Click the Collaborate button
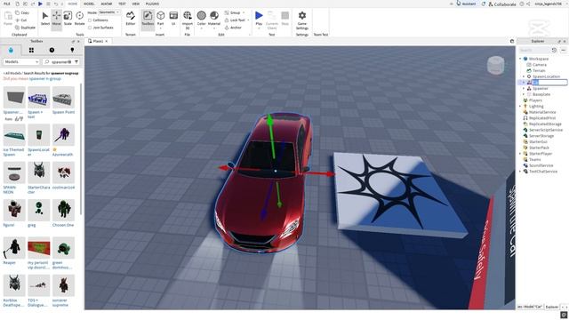The height and width of the screenshot is (320, 569). tap(502, 4)
